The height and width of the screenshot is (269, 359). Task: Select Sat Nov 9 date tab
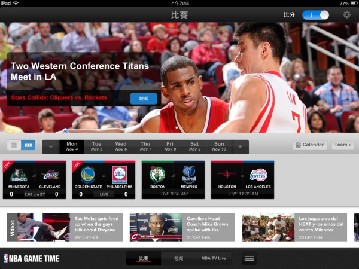coord(194,146)
